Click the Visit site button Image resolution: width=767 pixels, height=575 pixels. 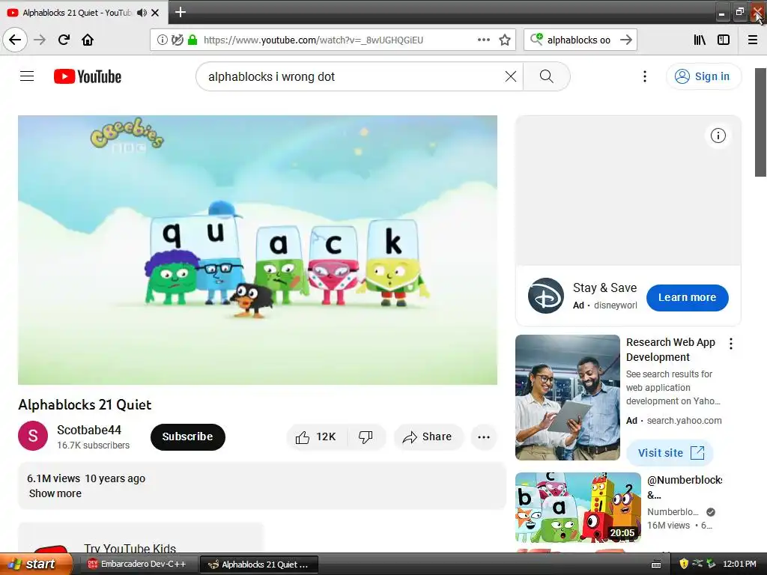pos(670,453)
